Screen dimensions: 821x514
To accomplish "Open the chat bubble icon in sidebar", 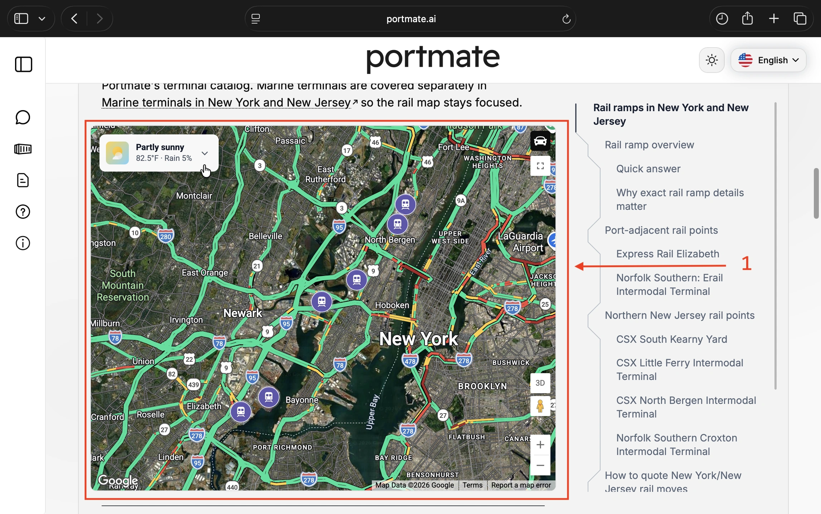I will pos(23,118).
